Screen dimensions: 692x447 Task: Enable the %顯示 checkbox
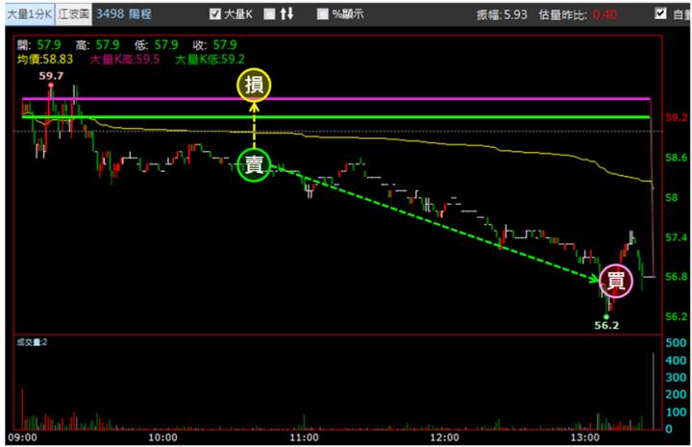(x=323, y=14)
